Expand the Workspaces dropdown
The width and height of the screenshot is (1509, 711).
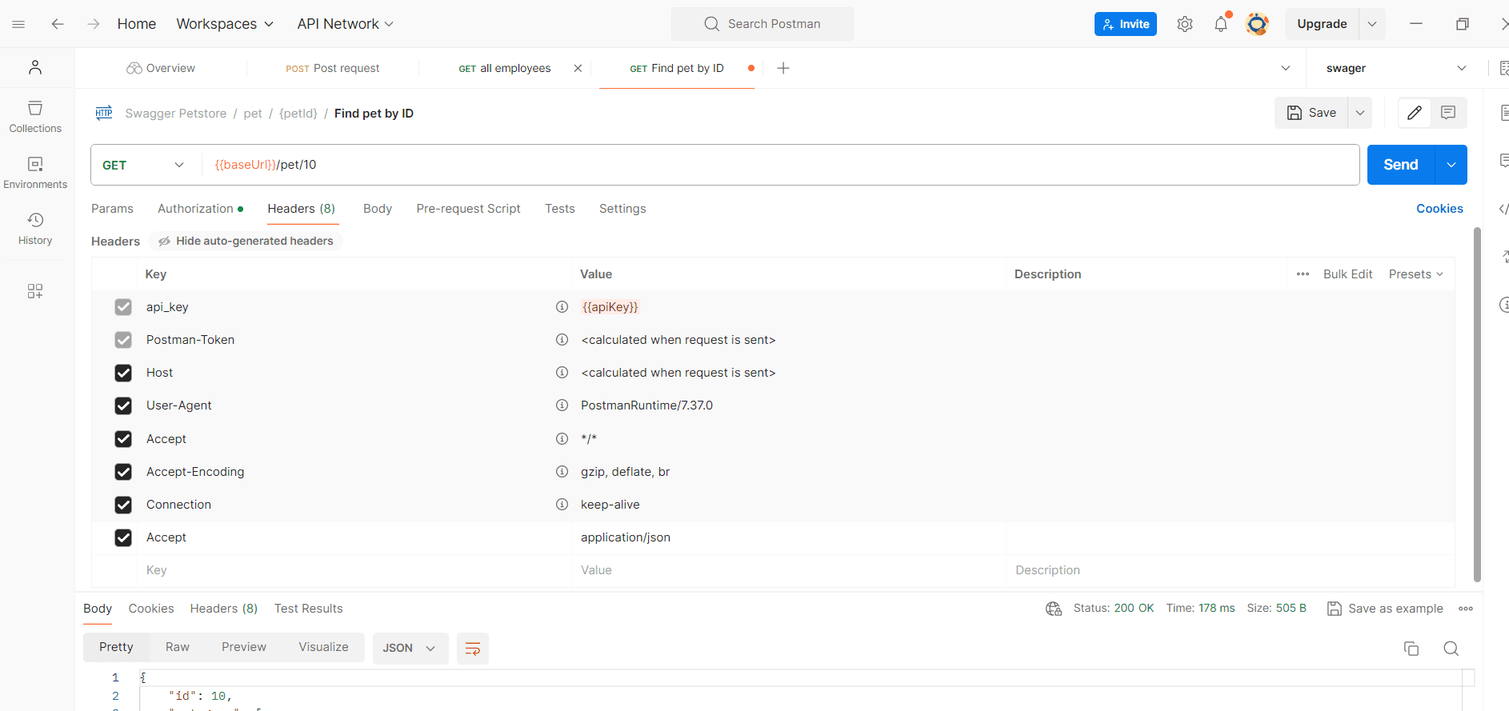coord(225,24)
